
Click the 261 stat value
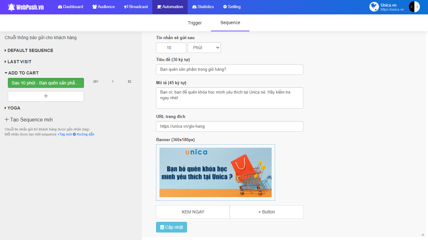pyautogui.click(x=96, y=82)
